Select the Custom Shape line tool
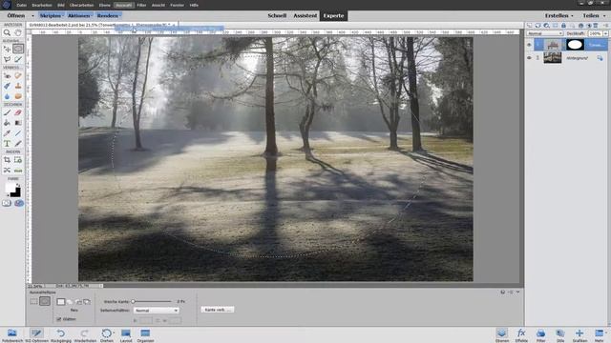 pyautogui.click(x=18, y=133)
